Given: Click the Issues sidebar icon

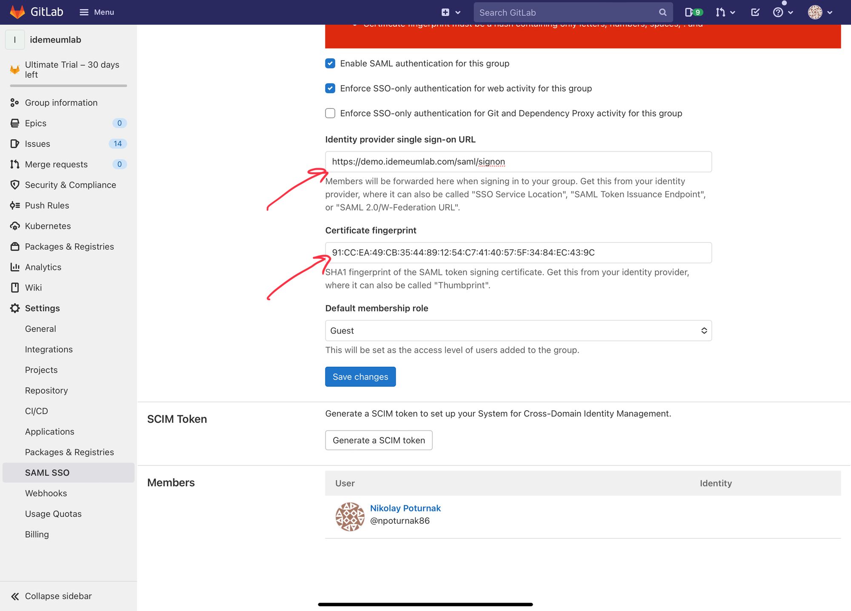Looking at the screenshot, I should coord(15,144).
